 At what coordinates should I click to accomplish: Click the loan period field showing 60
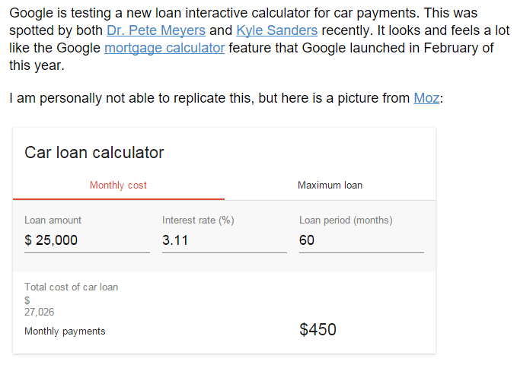(x=361, y=240)
